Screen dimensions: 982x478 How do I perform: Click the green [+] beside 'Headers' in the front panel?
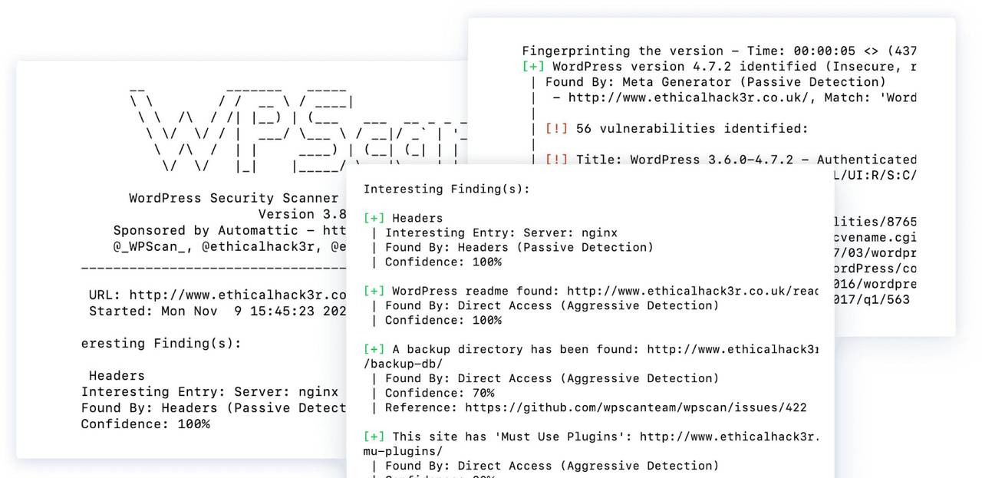tap(374, 218)
